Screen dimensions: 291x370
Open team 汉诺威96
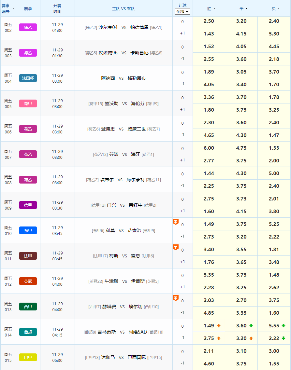108,53
